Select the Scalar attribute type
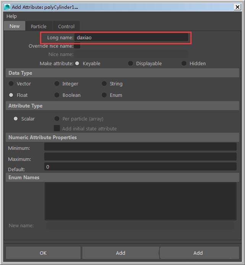Viewport: 245px width, 265px height. pos(16,119)
